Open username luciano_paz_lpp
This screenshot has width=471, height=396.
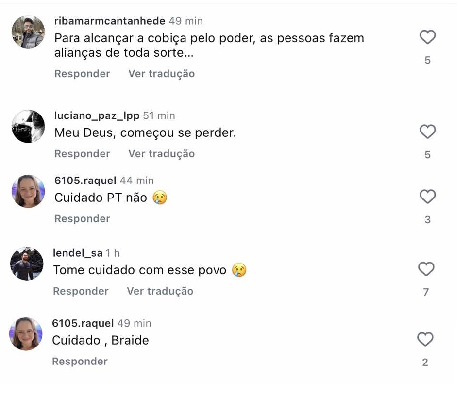pos(97,116)
